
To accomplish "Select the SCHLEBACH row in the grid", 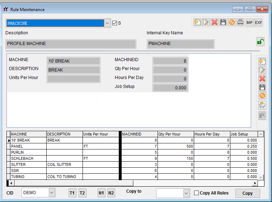I will pos(28,158).
